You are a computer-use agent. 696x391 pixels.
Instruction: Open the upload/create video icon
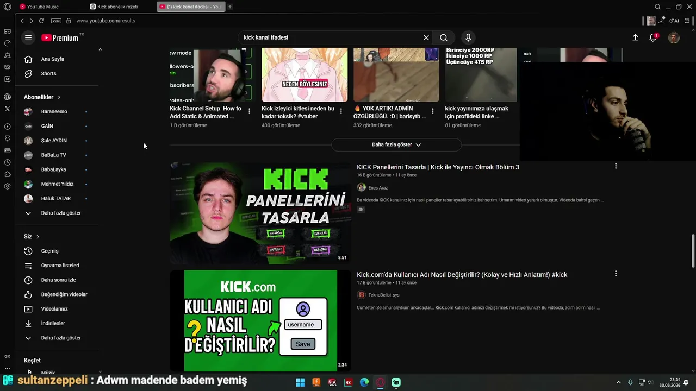click(x=635, y=37)
